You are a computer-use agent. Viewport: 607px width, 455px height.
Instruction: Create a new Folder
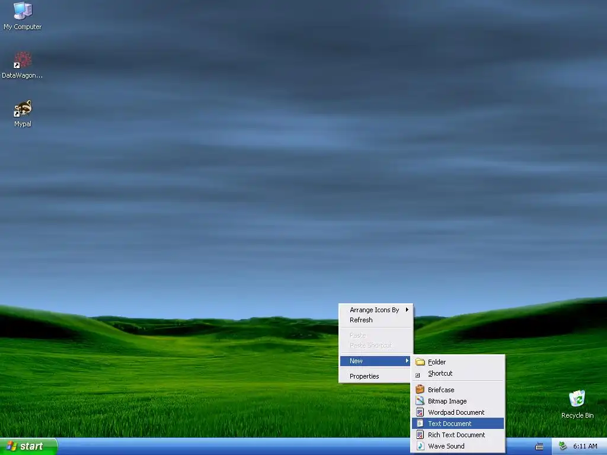458,362
